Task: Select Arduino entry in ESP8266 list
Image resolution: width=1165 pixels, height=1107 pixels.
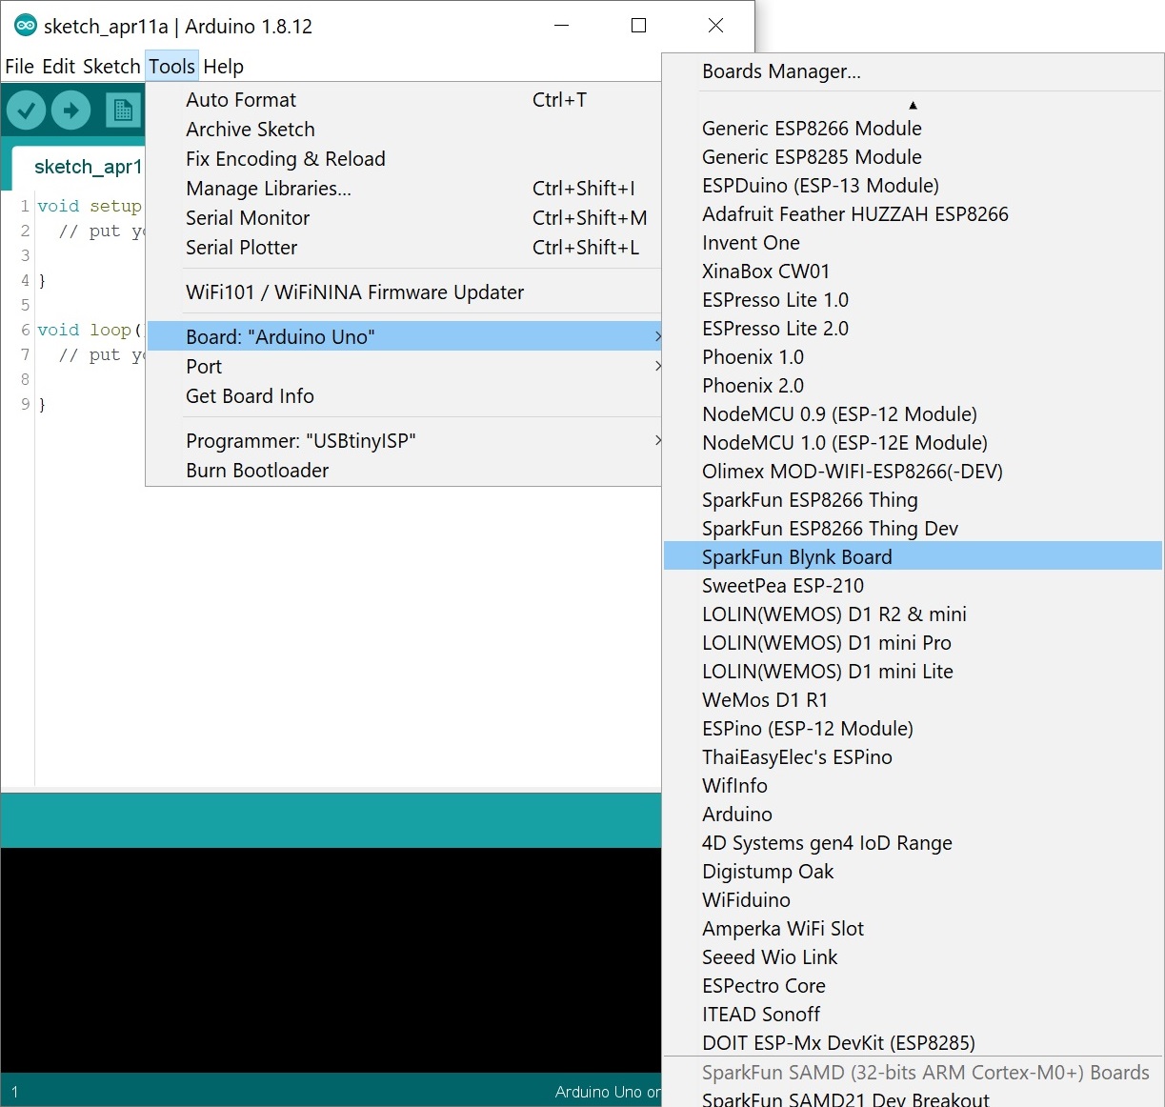Action: pyautogui.click(x=913, y=815)
